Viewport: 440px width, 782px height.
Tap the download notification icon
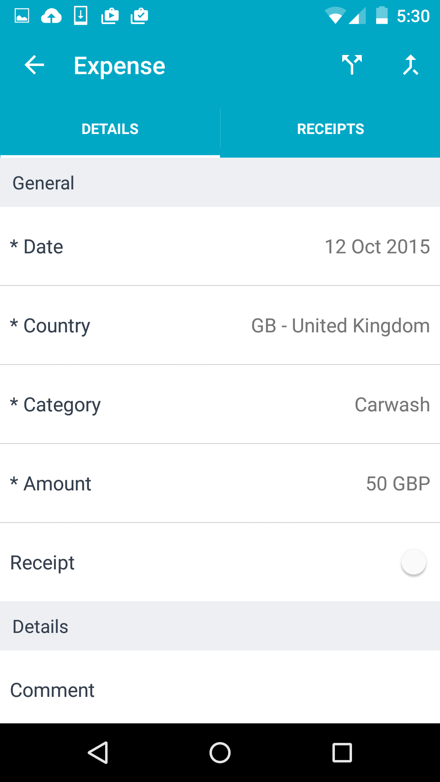[81, 16]
